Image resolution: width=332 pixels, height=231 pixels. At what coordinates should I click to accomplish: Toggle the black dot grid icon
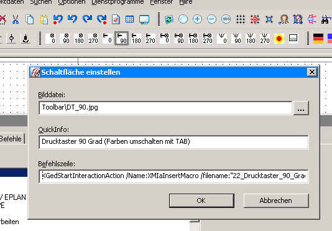click(241, 19)
